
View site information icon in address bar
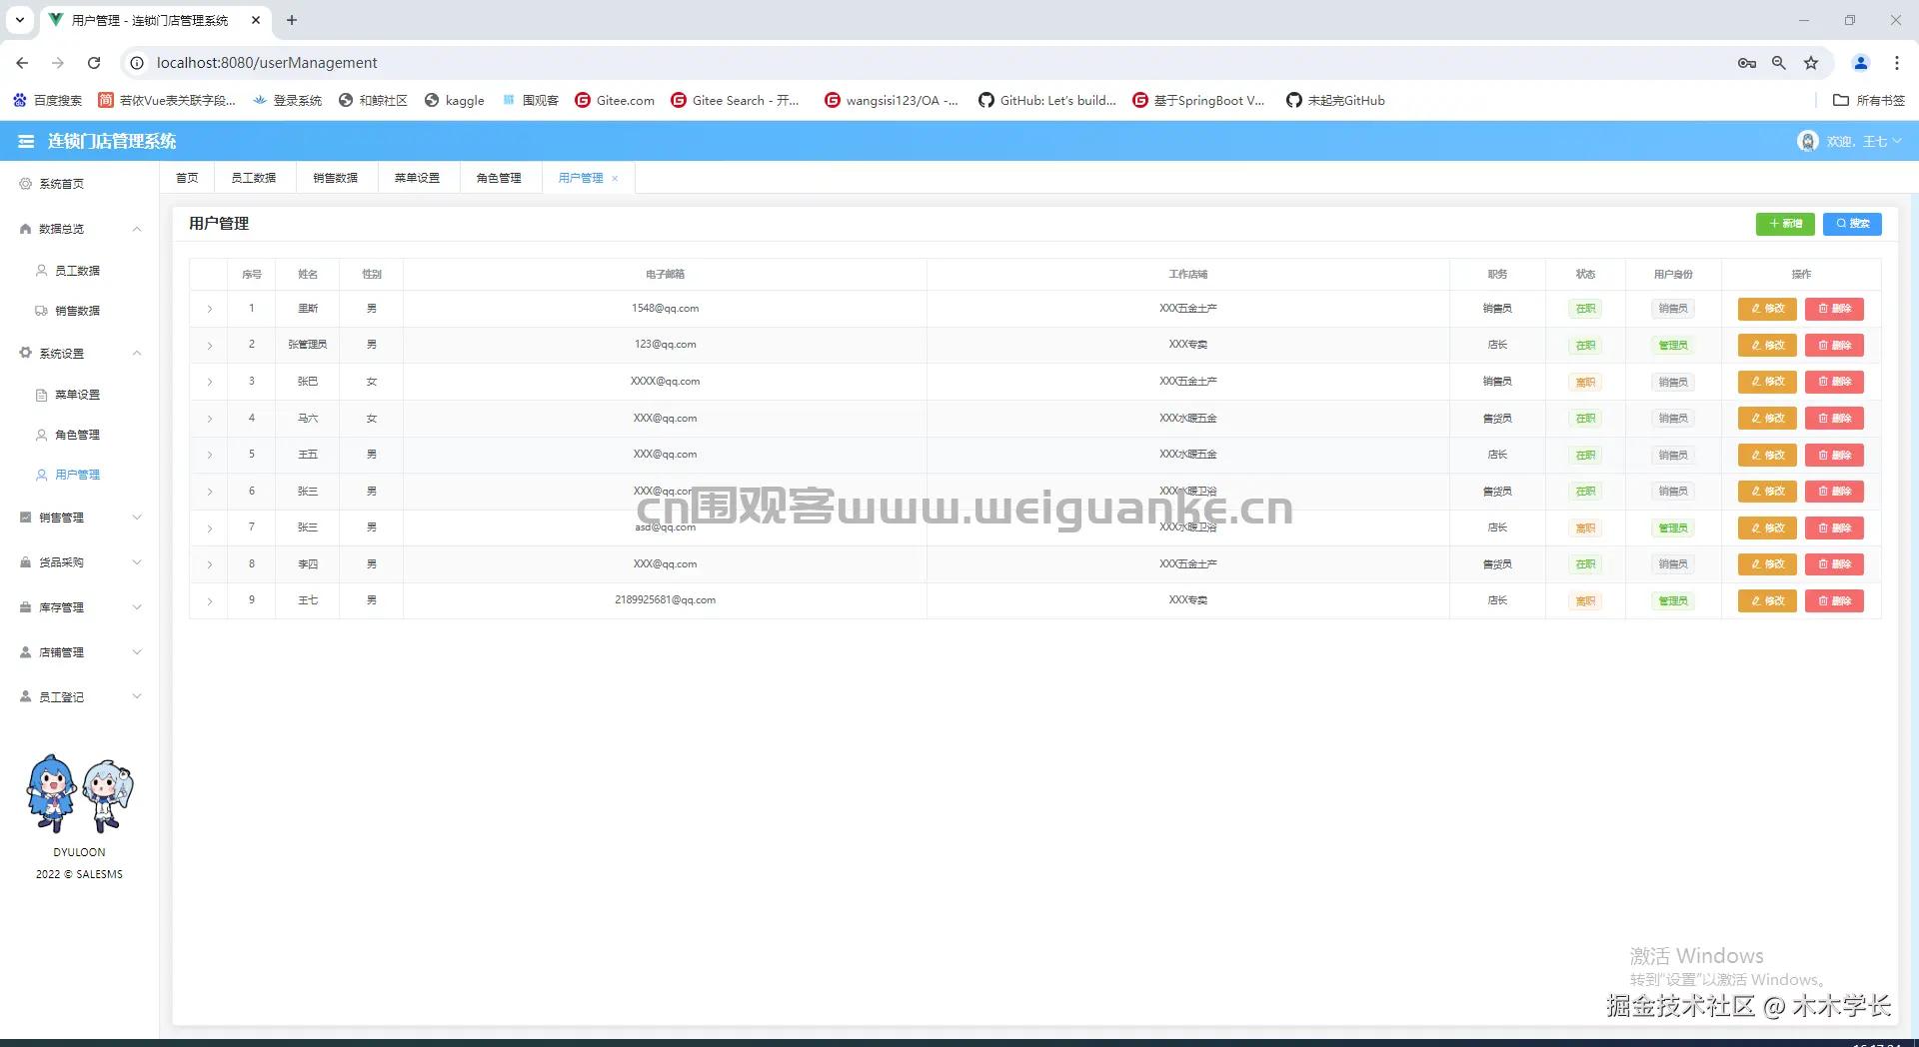[x=137, y=63]
